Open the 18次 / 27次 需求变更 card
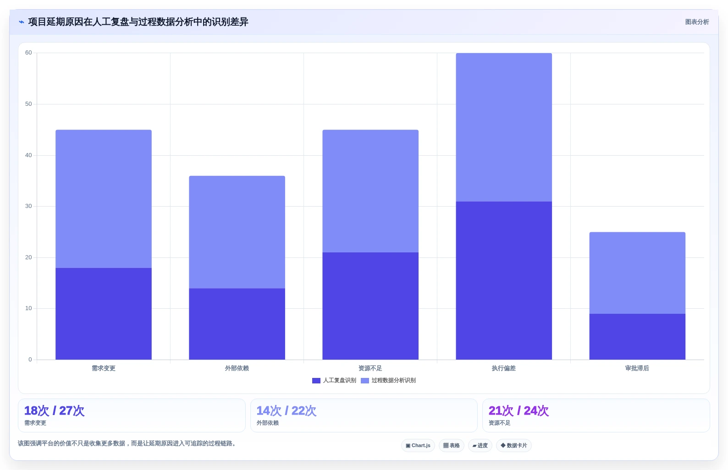This screenshot has height=470, width=728. click(x=132, y=415)
